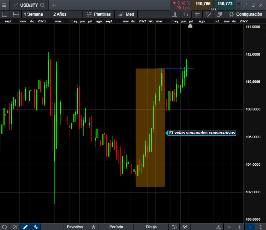Click the favorites star icon
The image size is (266, 230).
click(x=93, y=227)
